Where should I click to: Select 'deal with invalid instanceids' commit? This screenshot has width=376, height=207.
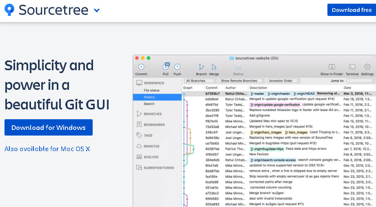pos(271,198)
